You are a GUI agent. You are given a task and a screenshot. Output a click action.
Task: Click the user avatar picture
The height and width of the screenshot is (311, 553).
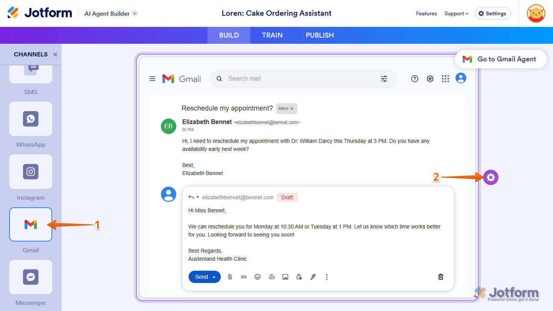[536, 13]
